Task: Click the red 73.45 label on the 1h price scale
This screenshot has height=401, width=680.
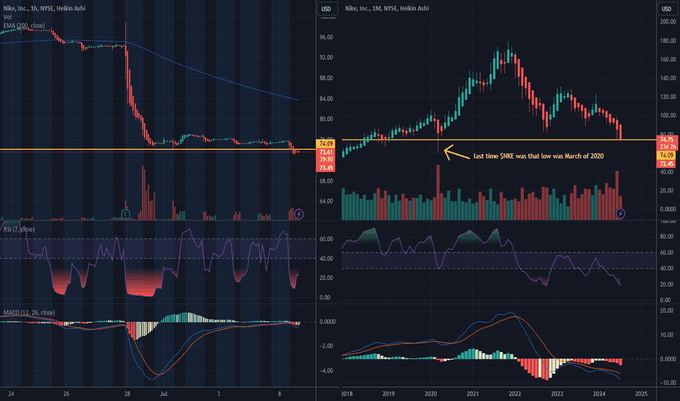Action: coord(326,168)
